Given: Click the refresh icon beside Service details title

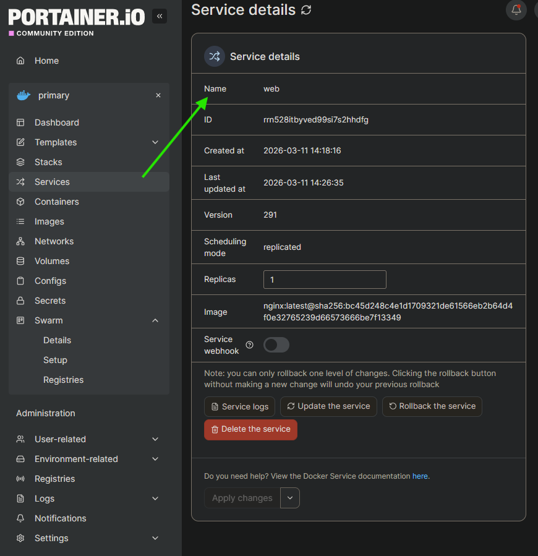Looking at the screenshot, I should [x=306, y=10].
